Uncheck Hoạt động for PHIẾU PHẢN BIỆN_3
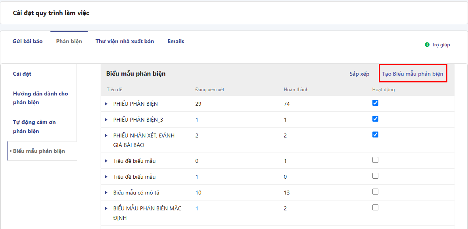This screenshot has width=468, height=229. 375,119
